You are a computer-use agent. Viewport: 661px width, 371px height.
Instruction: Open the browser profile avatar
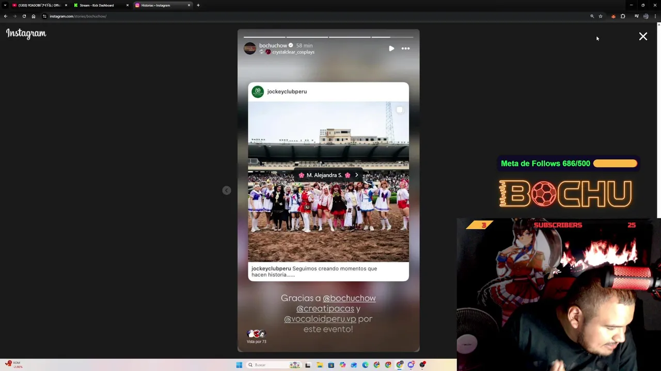[x=646, y=16]
